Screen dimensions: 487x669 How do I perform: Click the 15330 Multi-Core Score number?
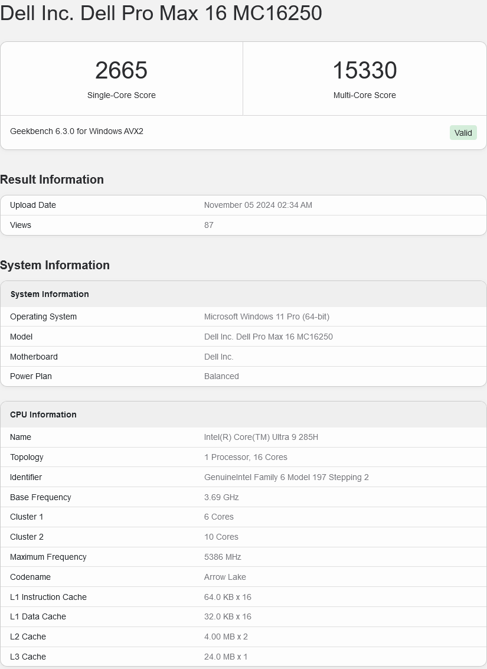pyautogui.click(x=364, y=71)
